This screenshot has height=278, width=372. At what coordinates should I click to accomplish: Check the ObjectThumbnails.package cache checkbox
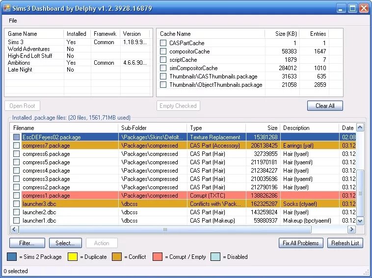(163, 85)
